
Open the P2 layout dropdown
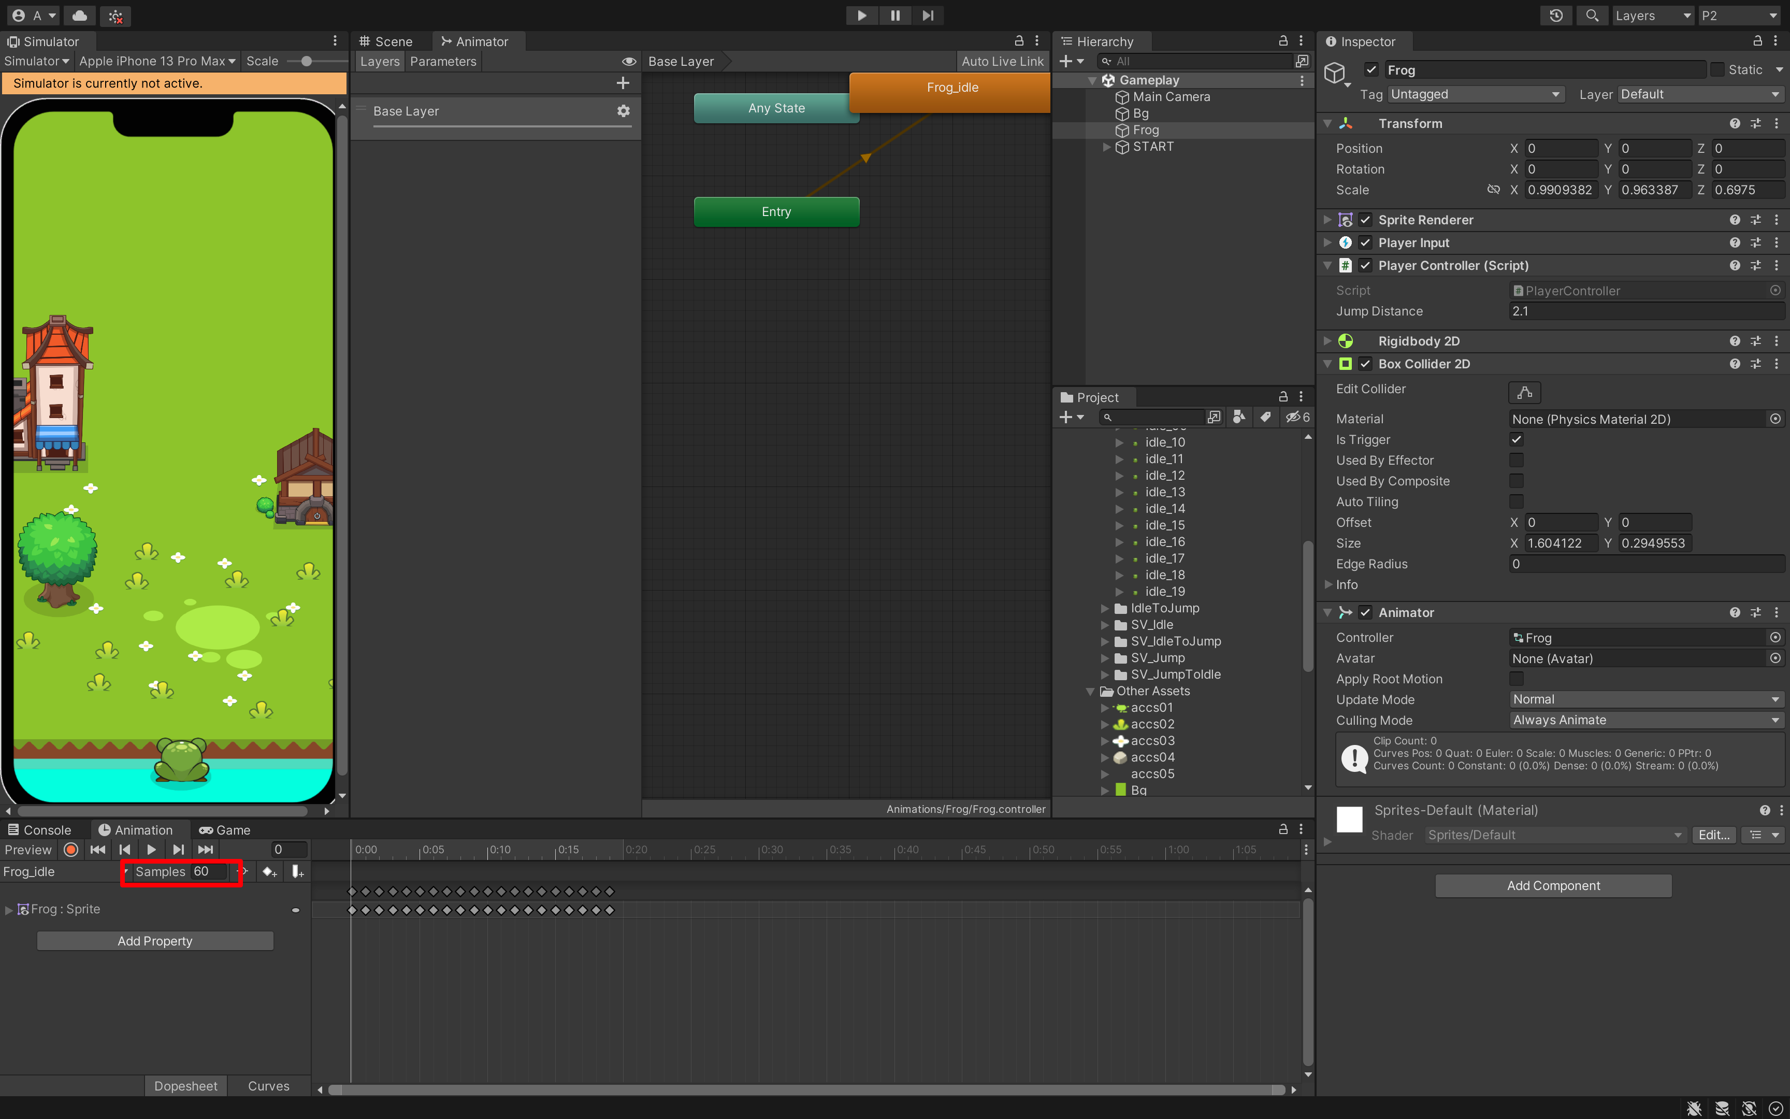click(x=1738, y=16)
